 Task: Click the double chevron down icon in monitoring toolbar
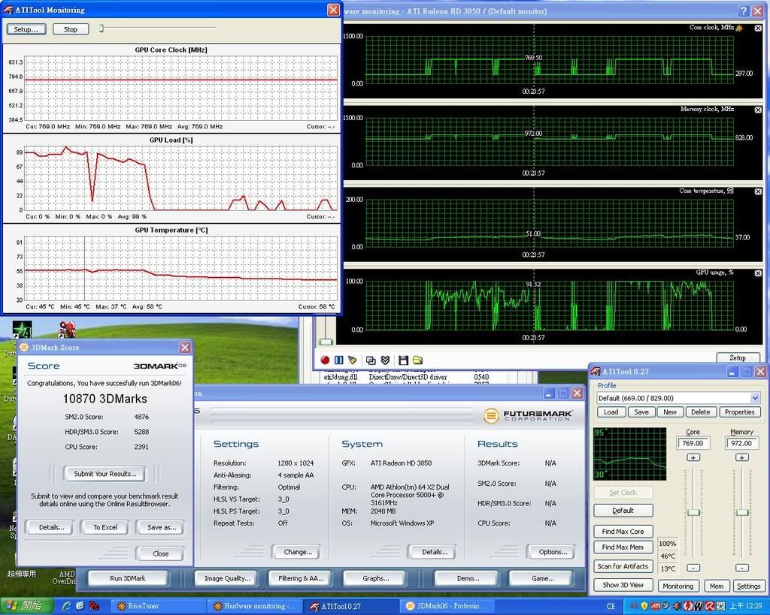[x=386, y=360]
